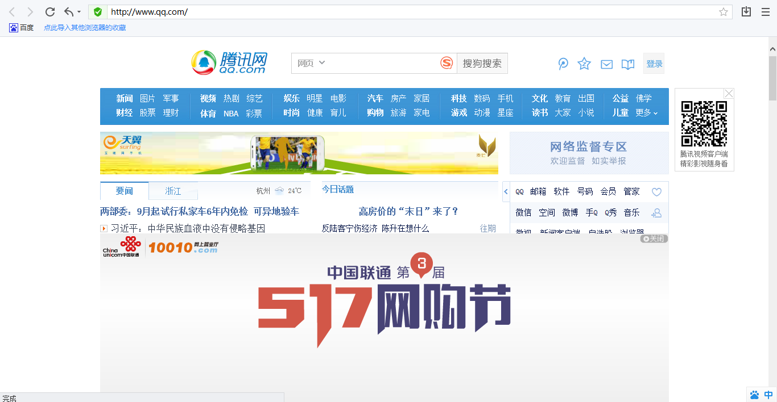Viewport: 777px width, 402px height.
Task: Open 读书 in the navigation bar
Action: pos(540,112)
